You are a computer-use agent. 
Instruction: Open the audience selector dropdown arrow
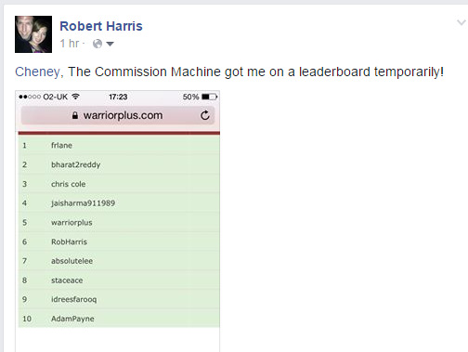110,44
